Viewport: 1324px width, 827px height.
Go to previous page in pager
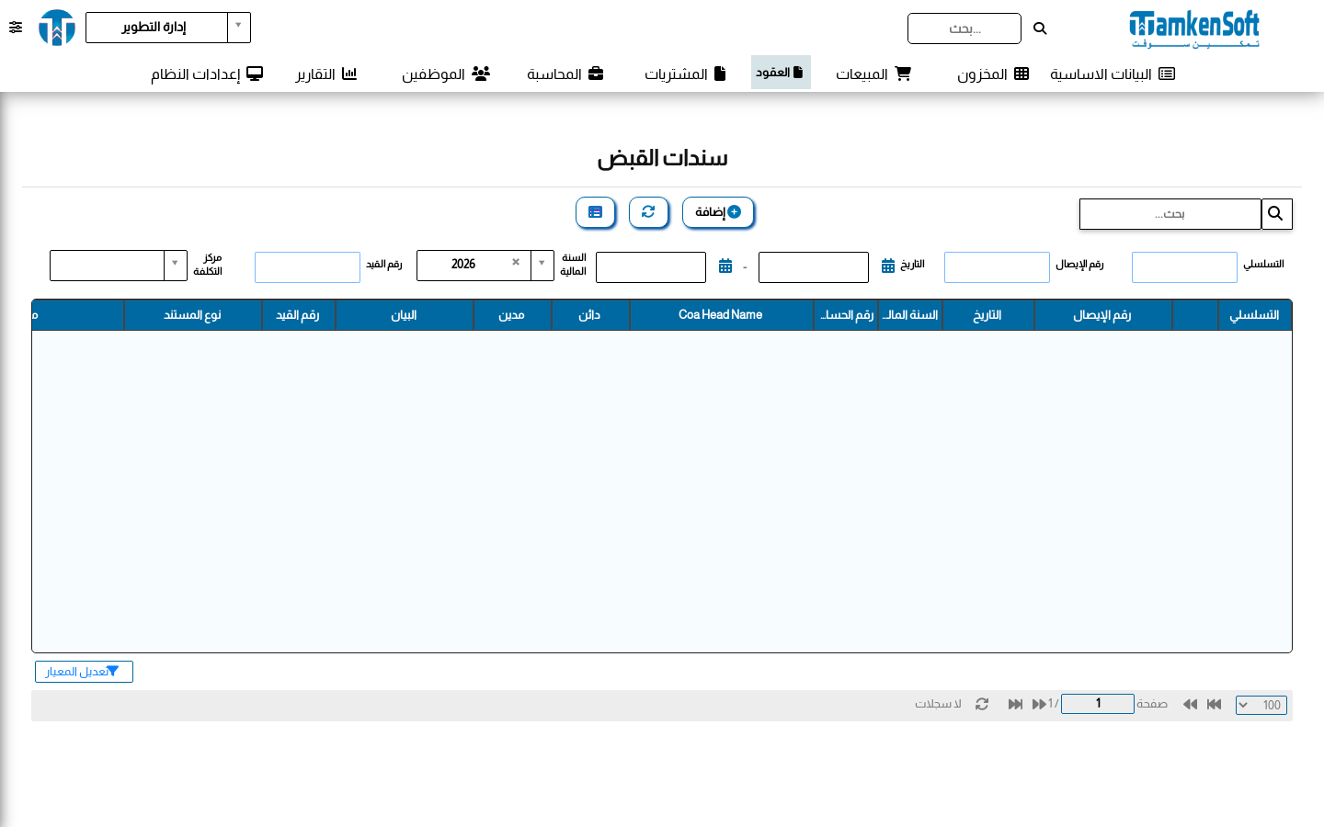(x=1190, y=704)
